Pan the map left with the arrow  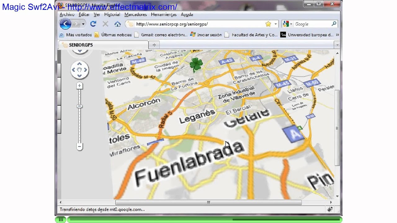point(74,70)
